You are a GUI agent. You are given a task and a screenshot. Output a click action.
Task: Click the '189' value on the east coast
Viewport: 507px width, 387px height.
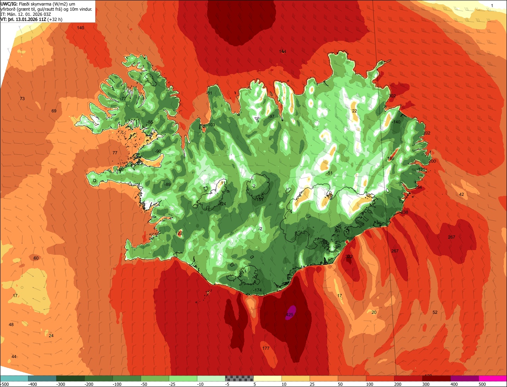click(391, 159)
